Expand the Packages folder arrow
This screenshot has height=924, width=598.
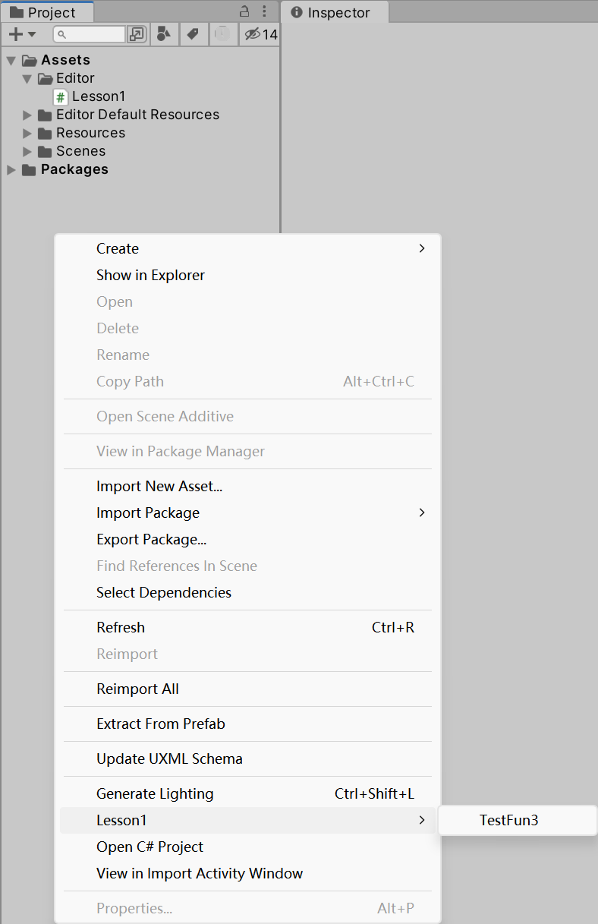(11, 170)
